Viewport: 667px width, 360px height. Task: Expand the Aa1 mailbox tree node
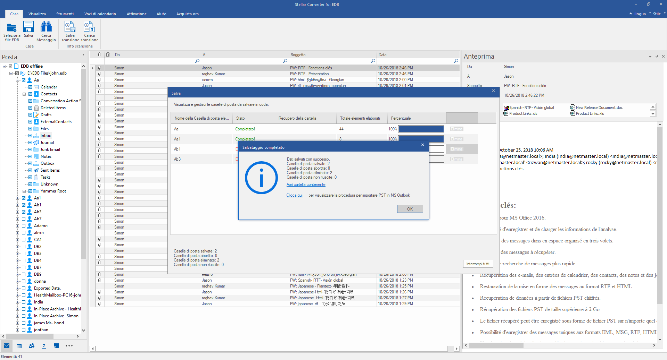coord(17,198)
